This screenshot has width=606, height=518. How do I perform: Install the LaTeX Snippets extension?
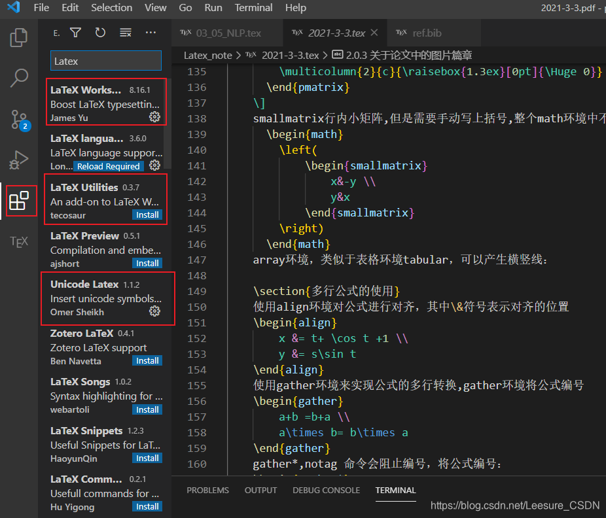[x=147, y=458]
